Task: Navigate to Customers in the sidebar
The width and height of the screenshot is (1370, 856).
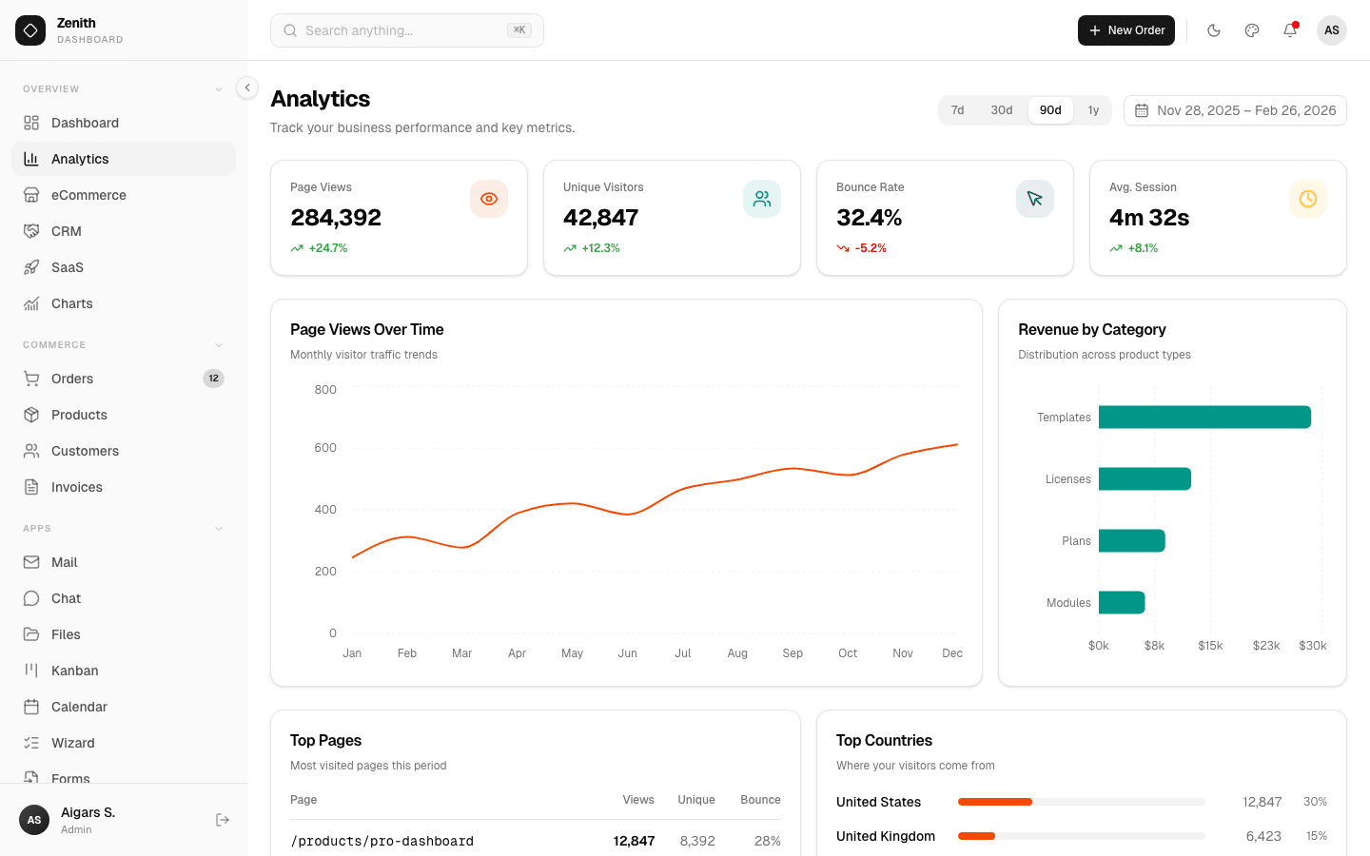Action: pyautogui.click(x=84, y=451)
